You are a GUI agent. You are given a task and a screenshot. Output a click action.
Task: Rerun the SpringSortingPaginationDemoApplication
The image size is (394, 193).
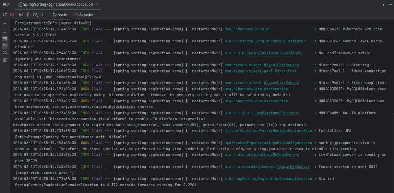[5, 15]
